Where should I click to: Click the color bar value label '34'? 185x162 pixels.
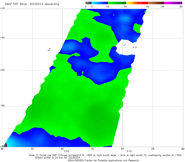pos(125,7)
